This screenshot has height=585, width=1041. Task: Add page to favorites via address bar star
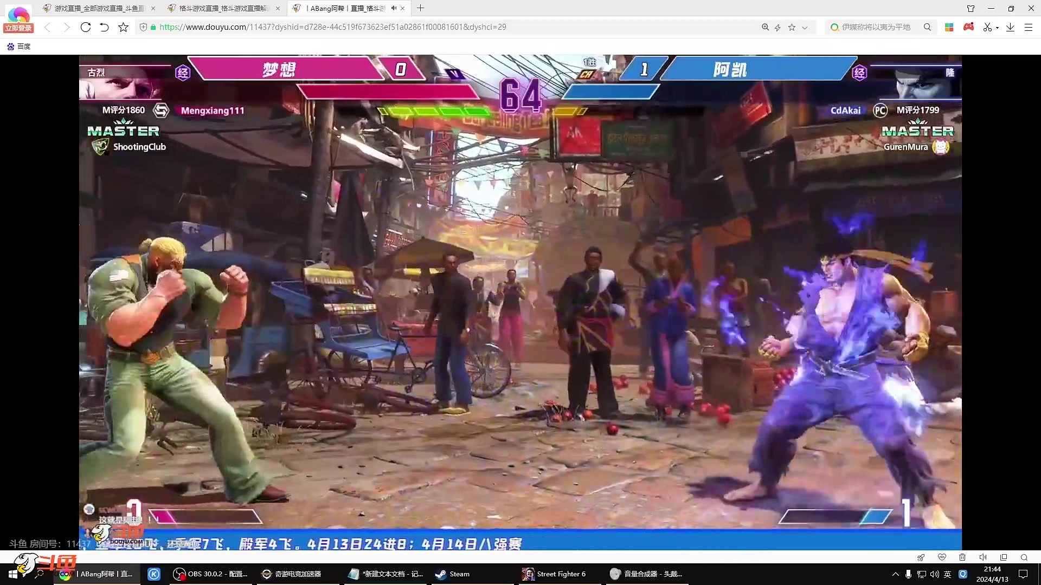[x=792, y=27]
